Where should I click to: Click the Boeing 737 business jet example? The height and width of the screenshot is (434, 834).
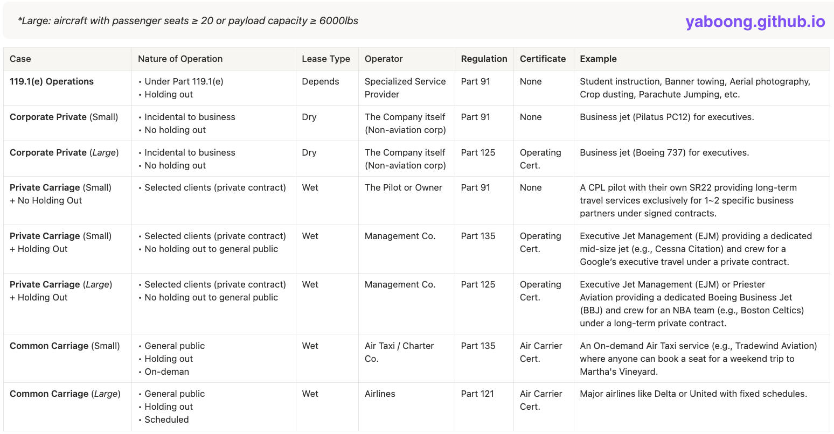664,152
